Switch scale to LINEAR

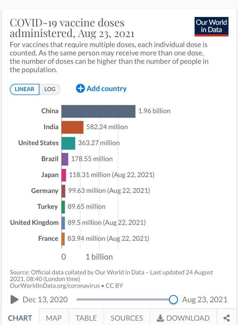(x=25, y=89)
